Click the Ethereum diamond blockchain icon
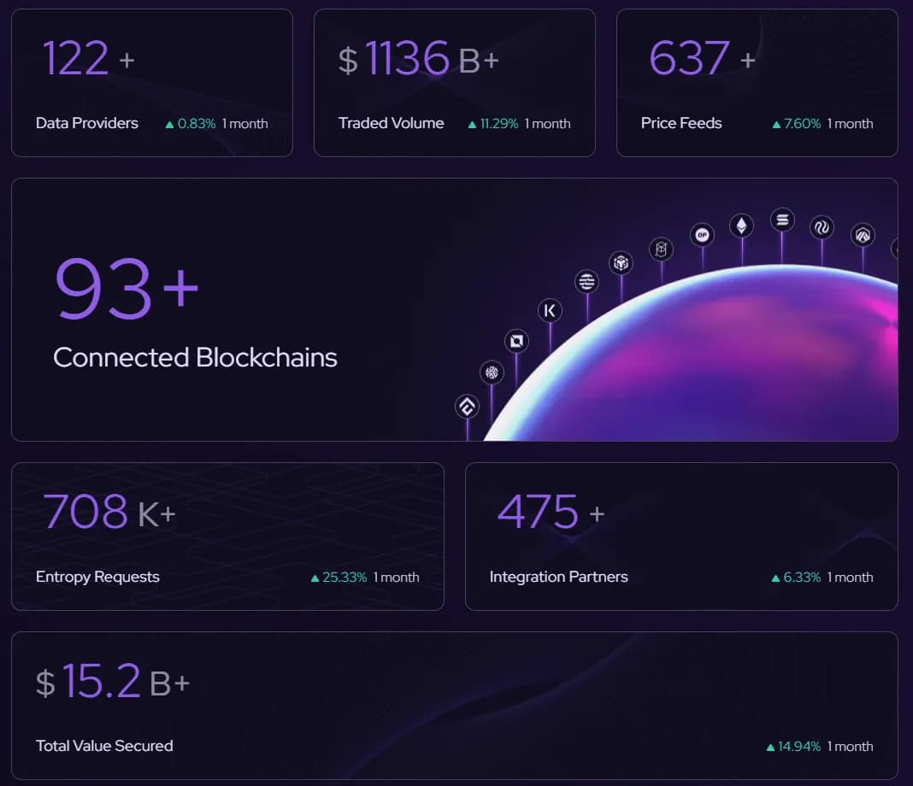The width and height of the screenshot is (913, 786). tap(741, 226)
